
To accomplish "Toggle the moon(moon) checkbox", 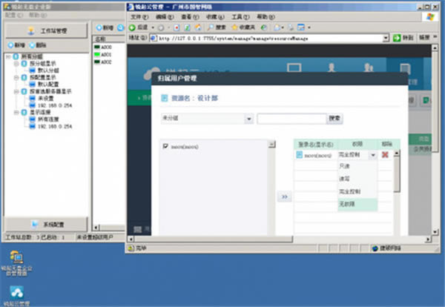I will pyautogui.click(x=165, y=146).
